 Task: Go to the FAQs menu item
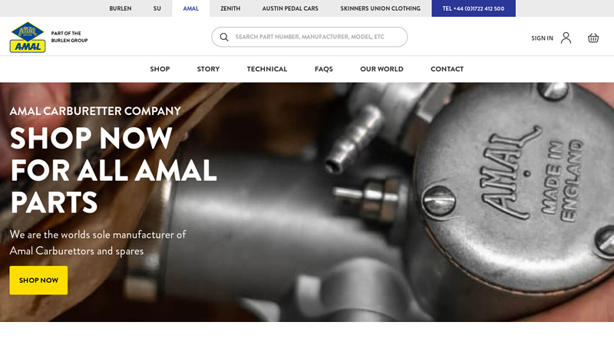click(x=324, y=69)
